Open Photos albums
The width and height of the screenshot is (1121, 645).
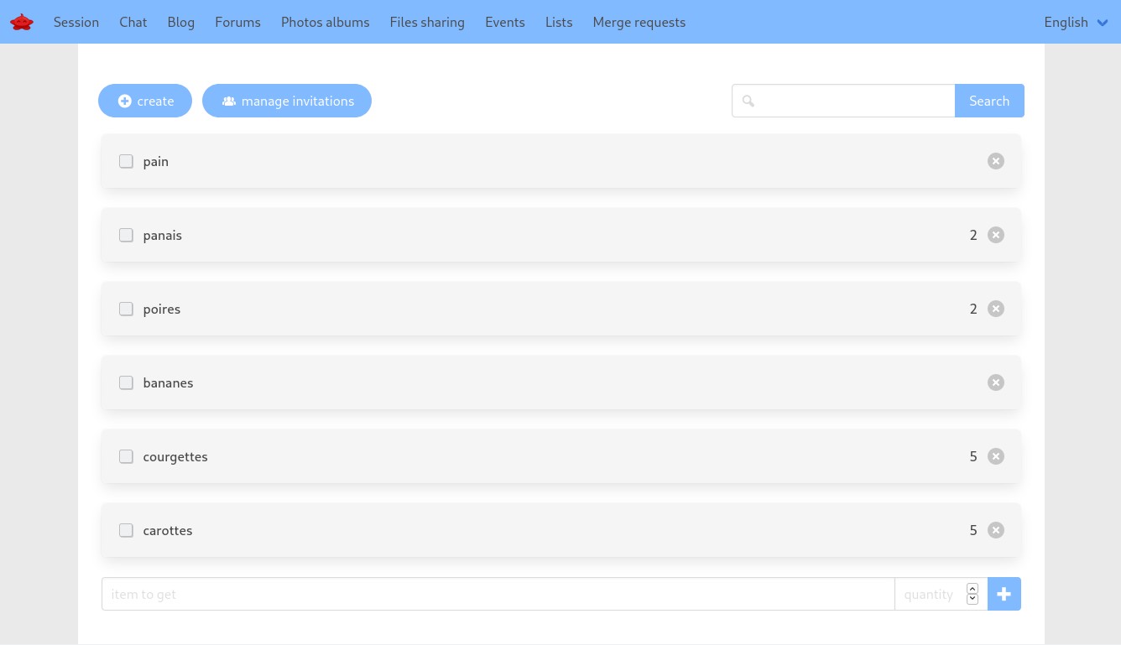pyautogui.click(x=326, y=23)
